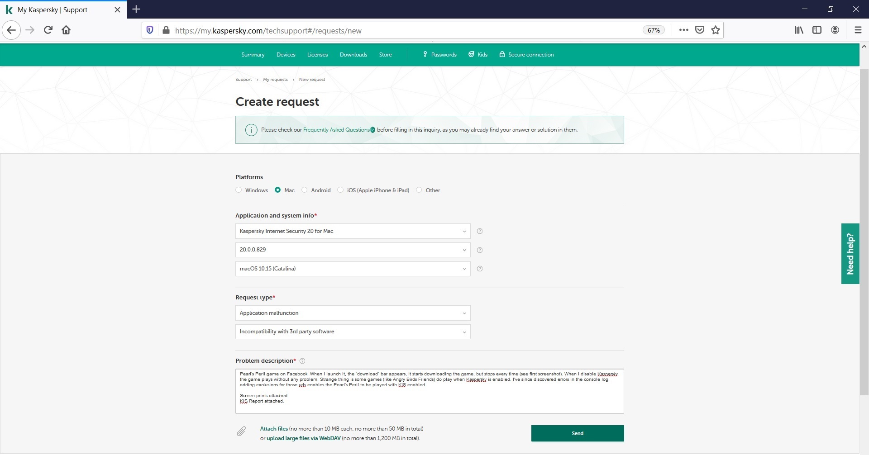Open the Frequently Asked Questions link
The width and height of the screenshot is (869, 455).
pos(336,130)
